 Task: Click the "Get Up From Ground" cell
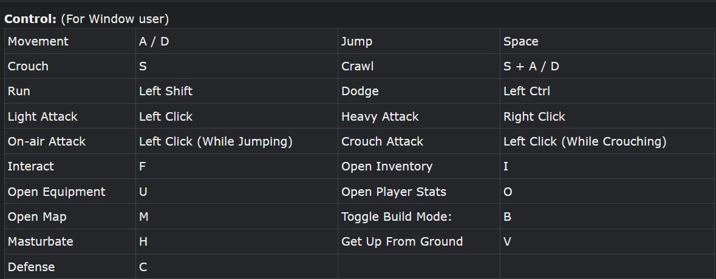(x=402, y=241)
